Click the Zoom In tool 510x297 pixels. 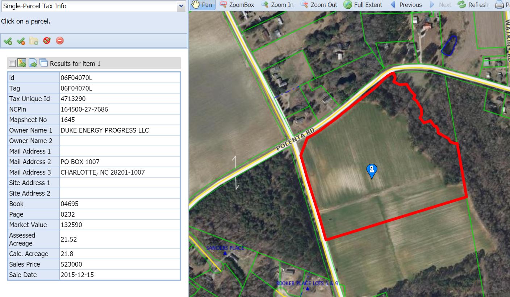click(x=277, y=5)
